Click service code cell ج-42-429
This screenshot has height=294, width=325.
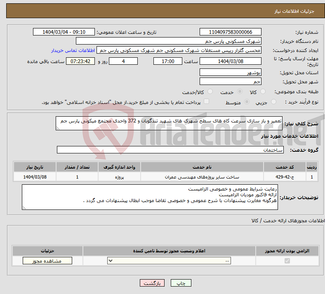point(285,177)
